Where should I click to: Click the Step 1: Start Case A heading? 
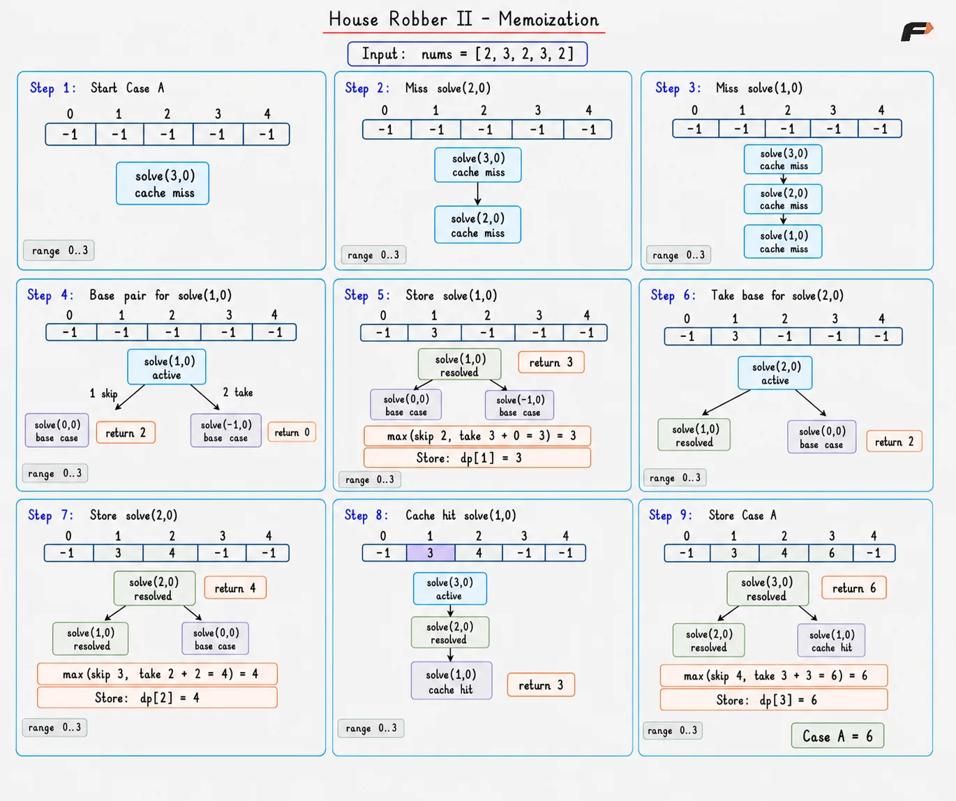pyautogui.click(x=97, y=88)
